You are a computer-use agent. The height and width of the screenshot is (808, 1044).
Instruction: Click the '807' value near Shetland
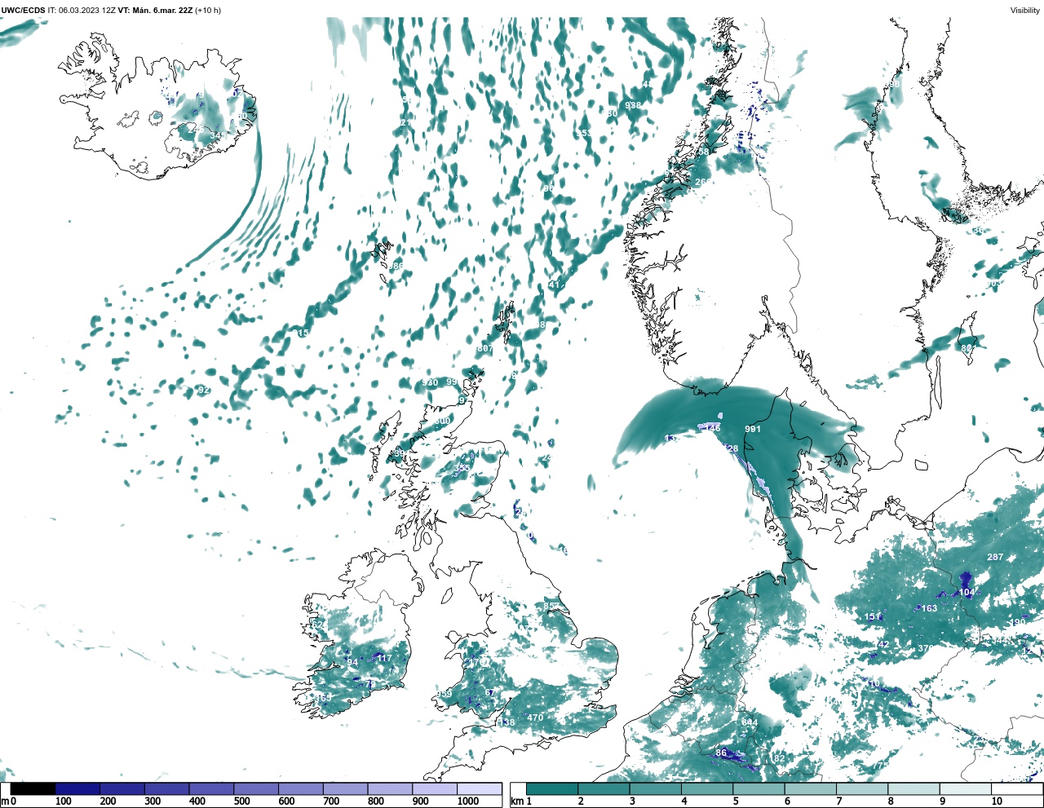(485, 348)
